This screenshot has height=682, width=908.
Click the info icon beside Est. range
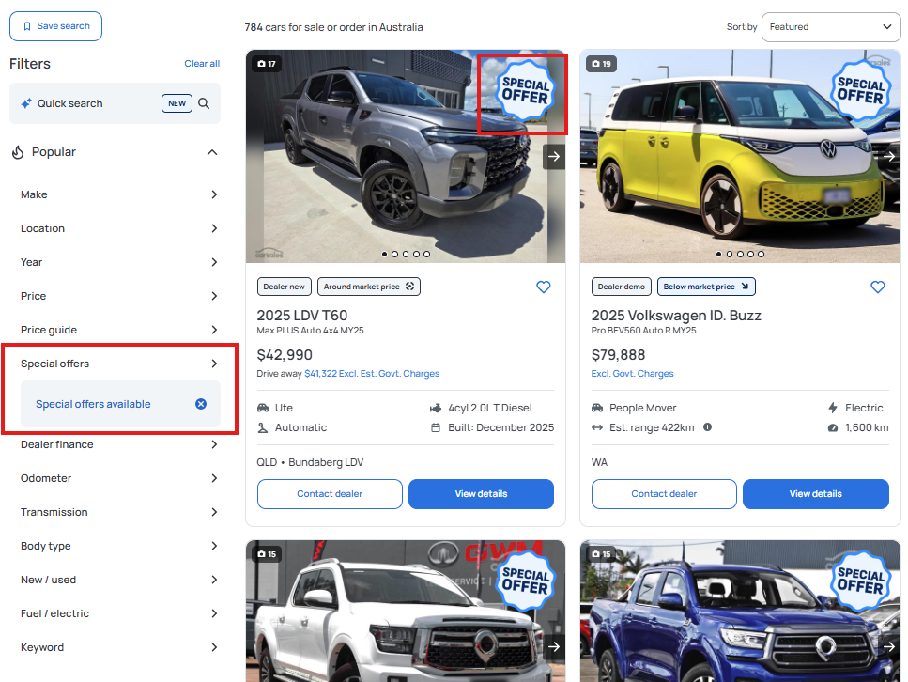(x=707, y=427)
